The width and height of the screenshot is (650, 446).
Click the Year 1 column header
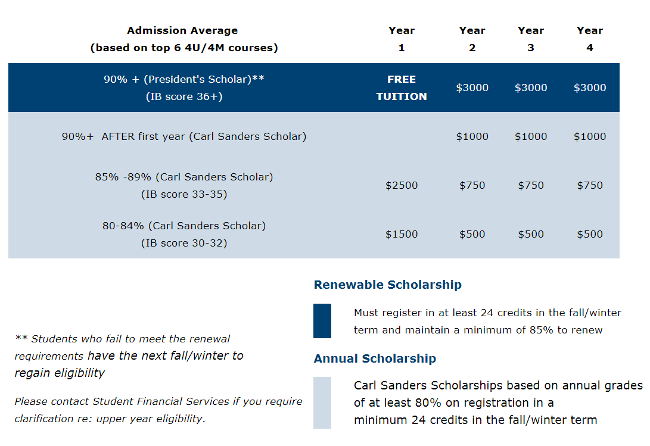(401, 39)
